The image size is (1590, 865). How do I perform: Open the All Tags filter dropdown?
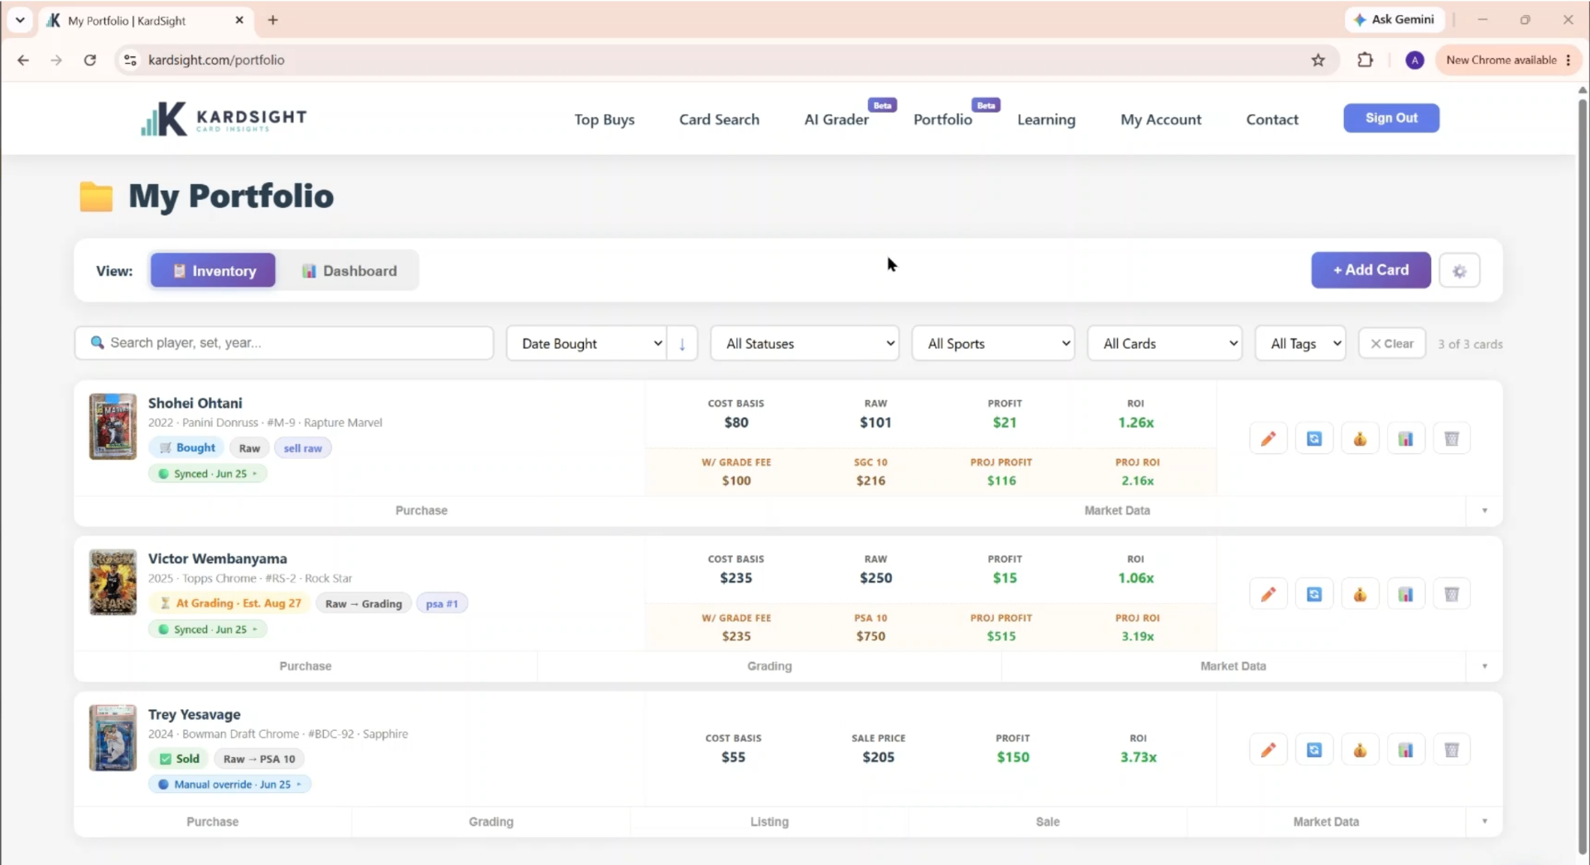click(x=1301, y=344)
